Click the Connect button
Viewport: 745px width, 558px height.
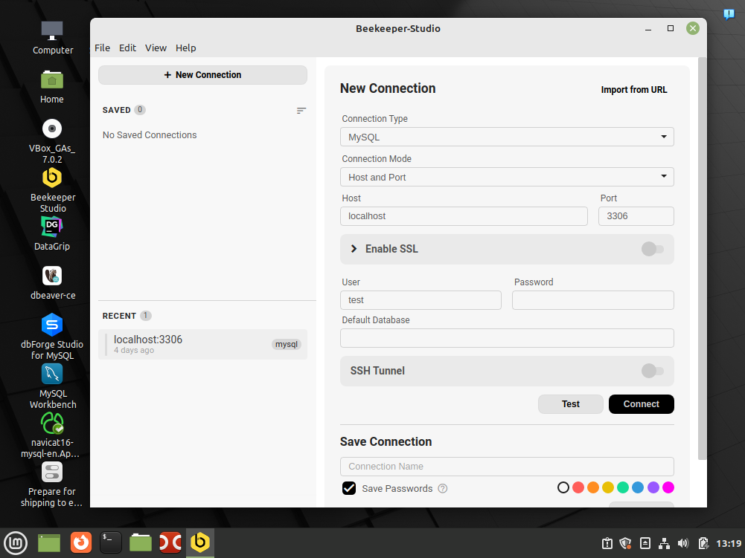coord(641,403)
